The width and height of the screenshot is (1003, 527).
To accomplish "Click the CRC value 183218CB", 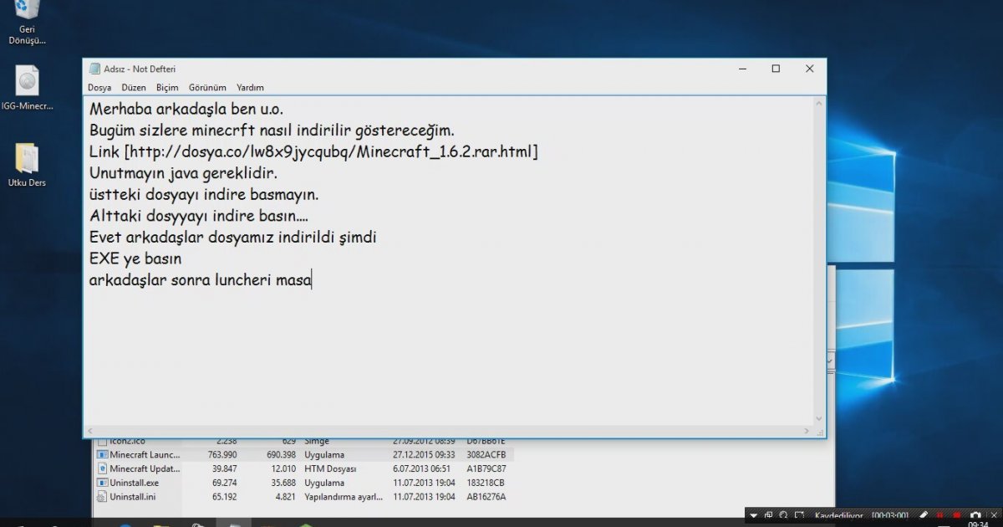I will point(485,483).
